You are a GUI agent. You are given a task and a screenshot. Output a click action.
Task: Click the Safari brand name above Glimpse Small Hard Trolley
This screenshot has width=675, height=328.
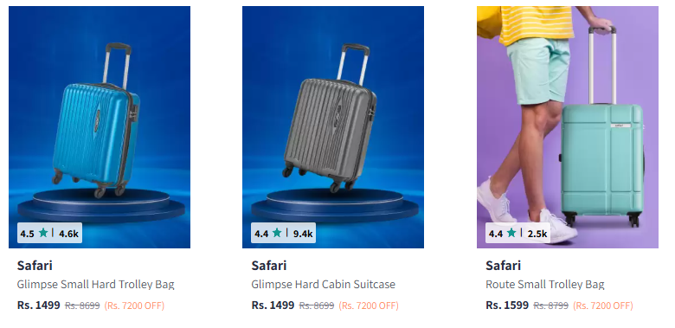35,266
